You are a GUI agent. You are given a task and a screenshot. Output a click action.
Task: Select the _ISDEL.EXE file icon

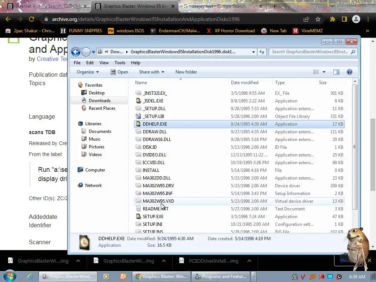click(x=138, y=101)
